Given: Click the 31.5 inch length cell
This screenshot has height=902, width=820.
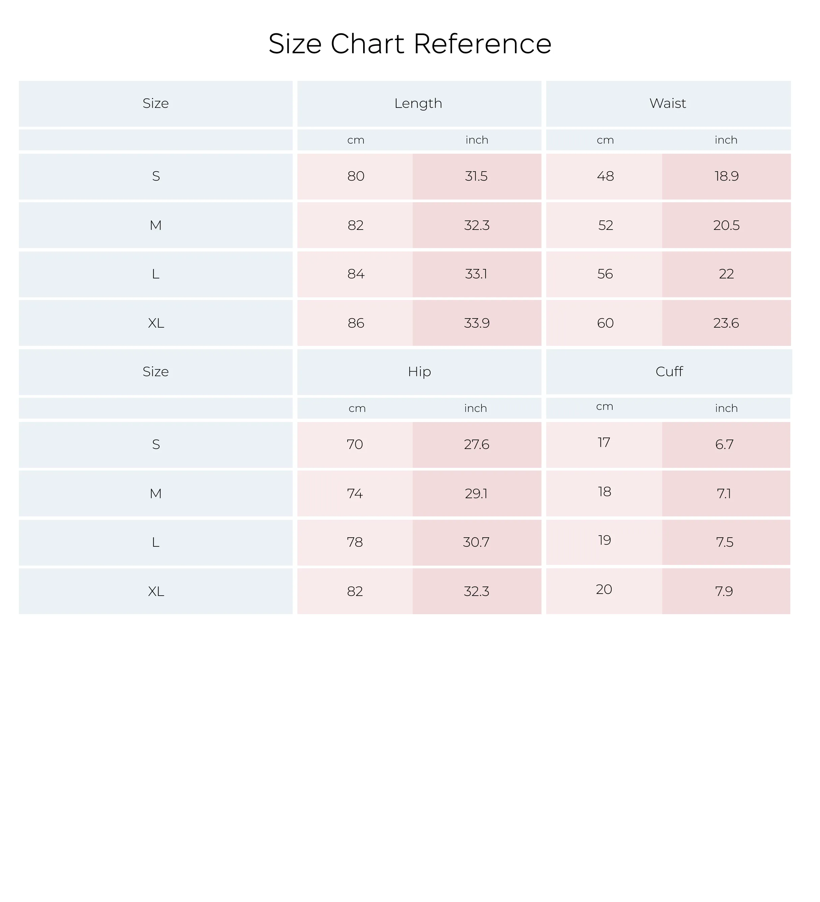Looking at the screenshot, I should tap(477, 177).
